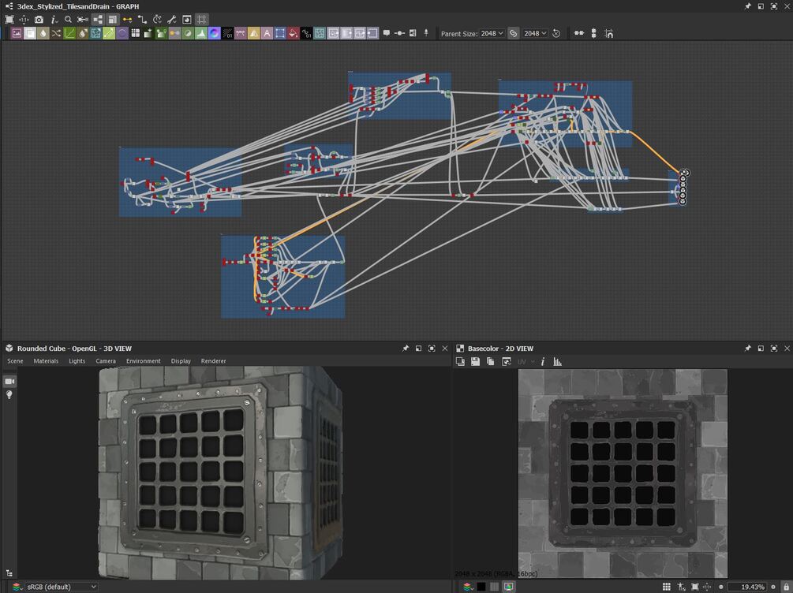Open the Parent Size width dropdown

[492, 34]
